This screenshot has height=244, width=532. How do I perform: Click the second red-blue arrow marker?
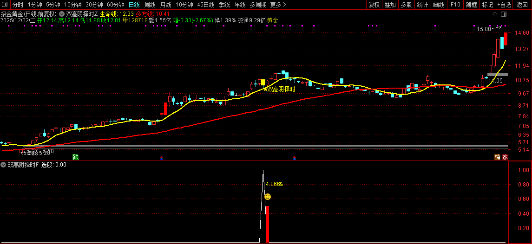(294, 158)
